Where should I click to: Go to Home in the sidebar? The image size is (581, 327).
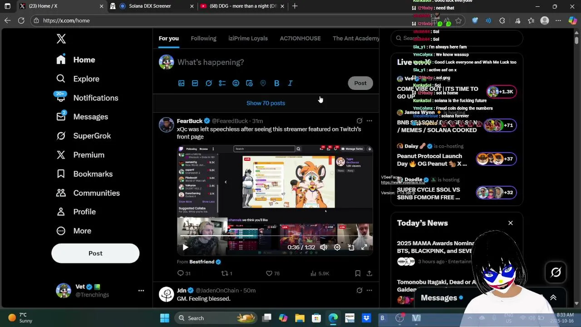click(x=76, y=60)
